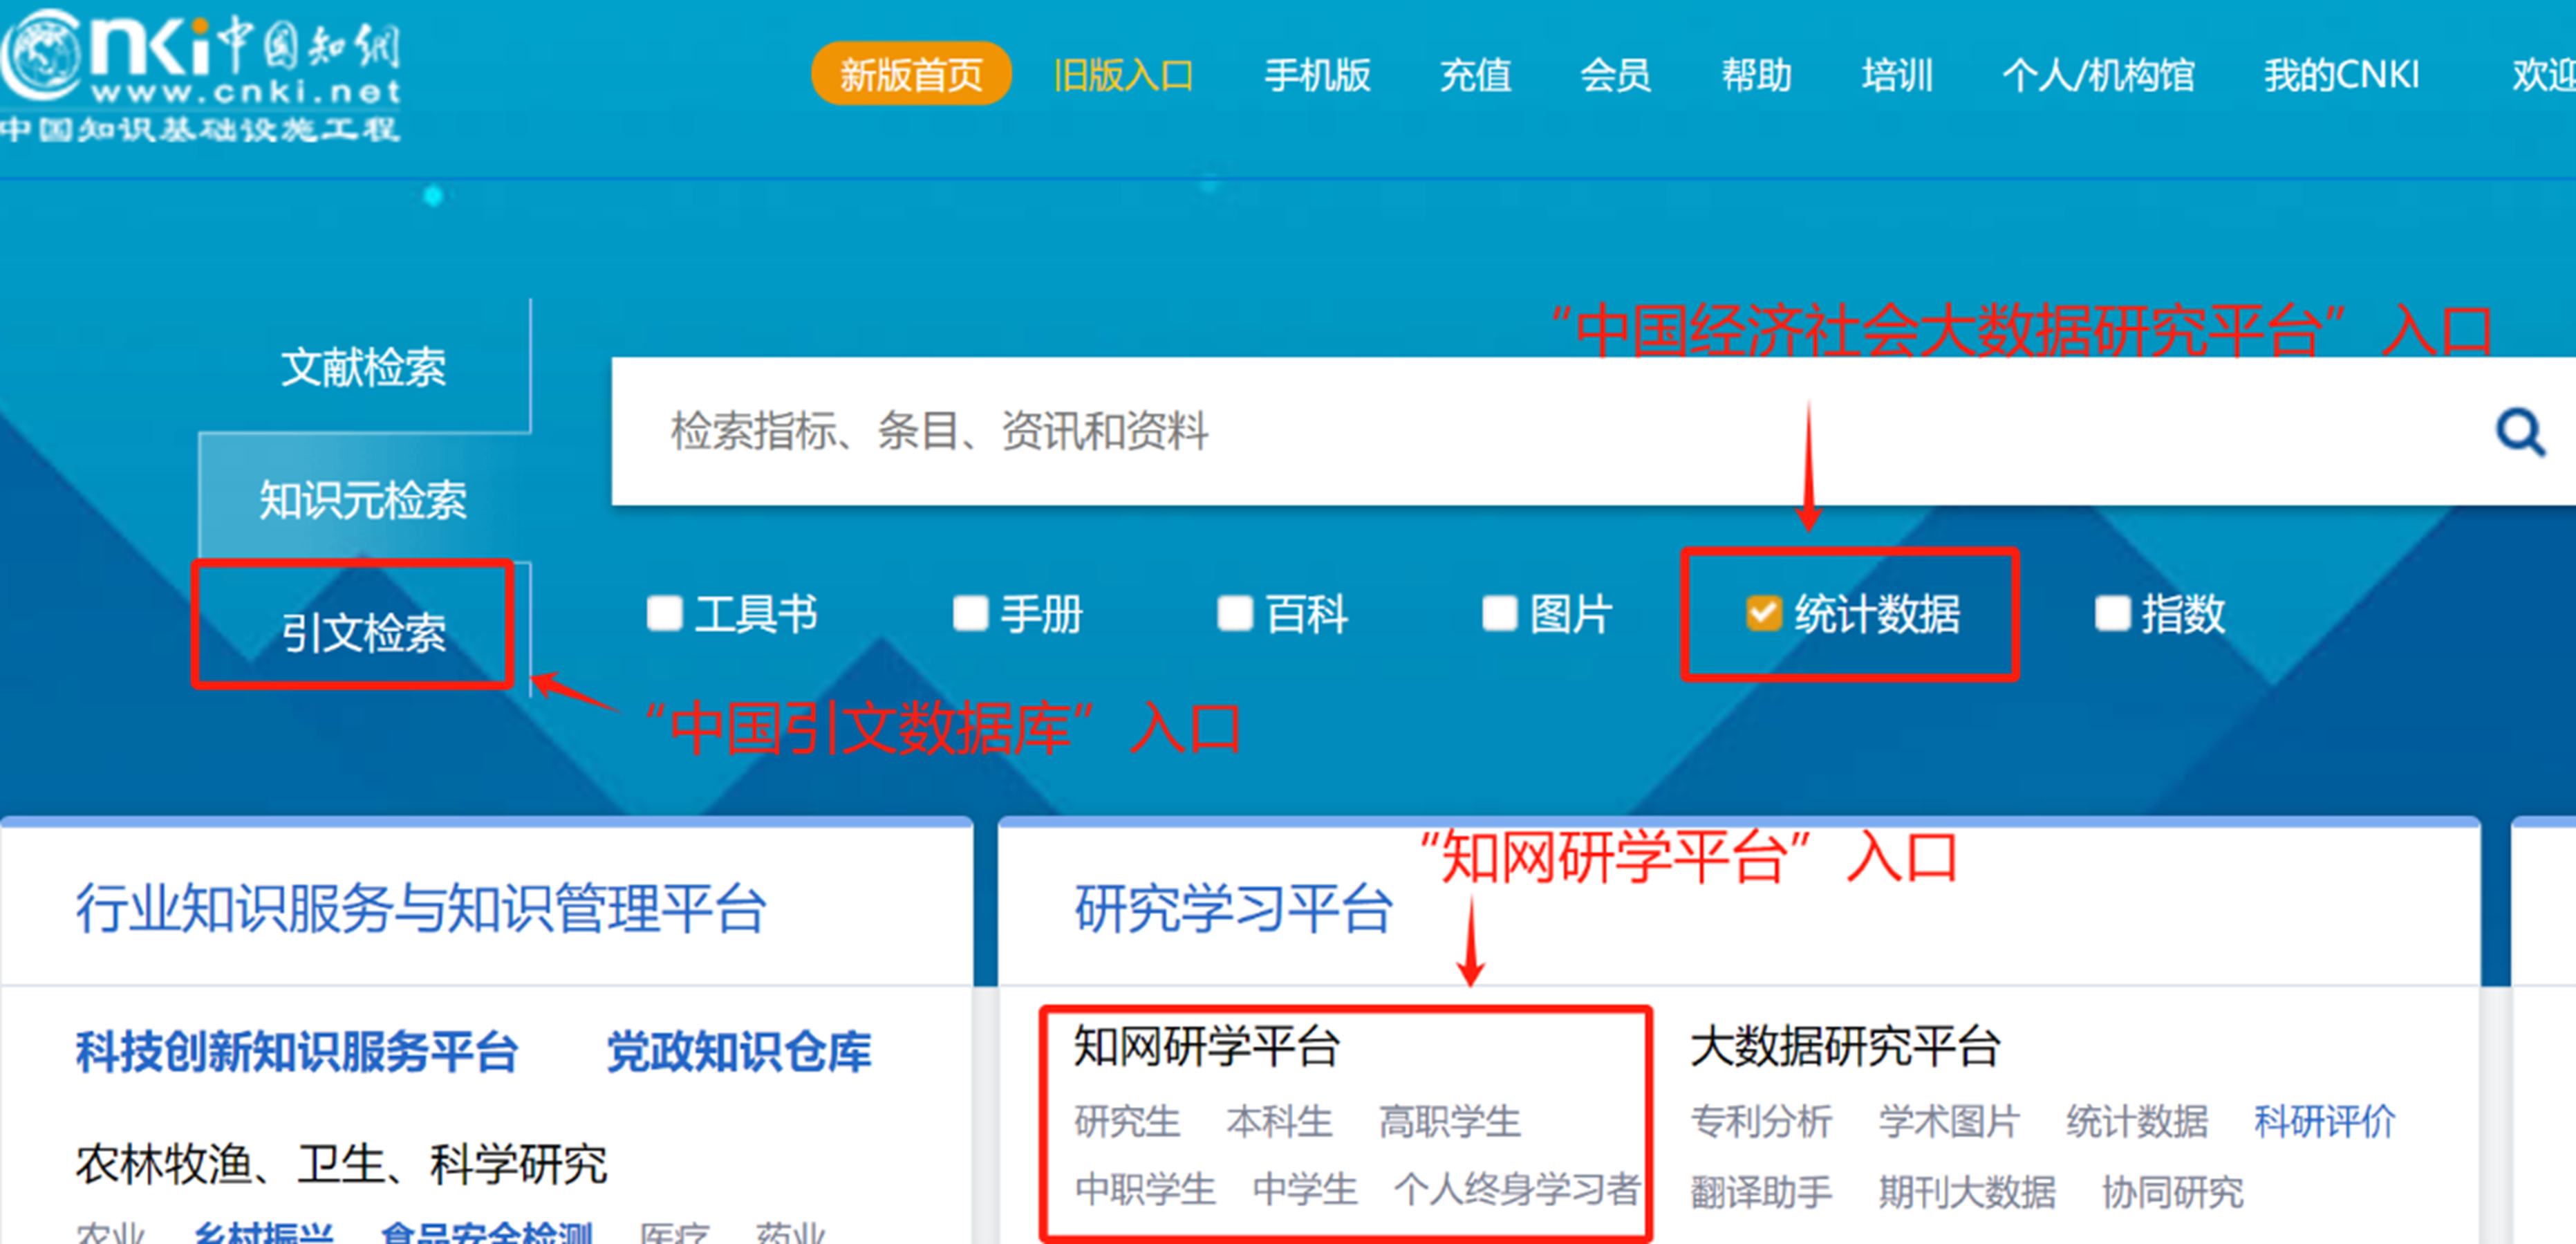Open 科技创新知识服务平台 link
Screen dimensions: 2576x1244
297,1052
